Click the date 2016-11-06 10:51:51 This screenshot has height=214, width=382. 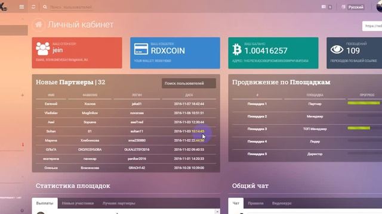(189, 113)
